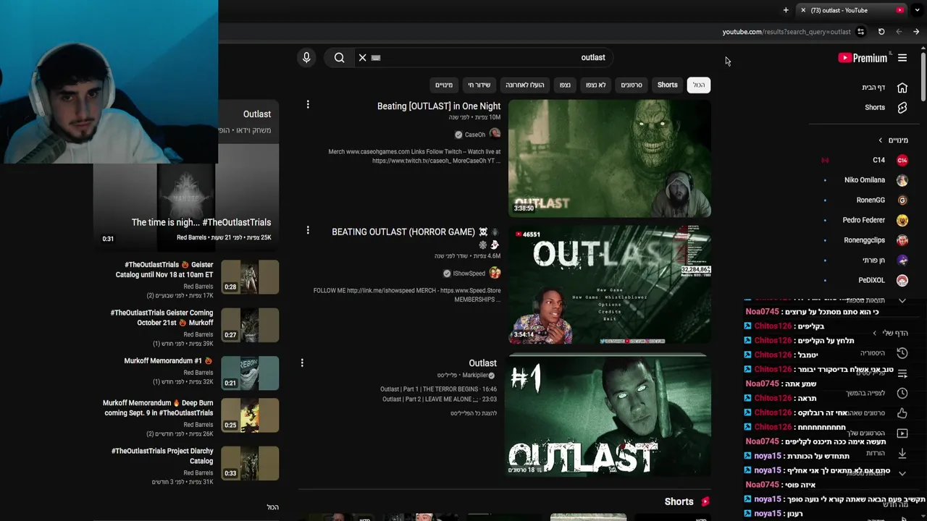Select the שידור חי filter chip

(x=479, y=85)
